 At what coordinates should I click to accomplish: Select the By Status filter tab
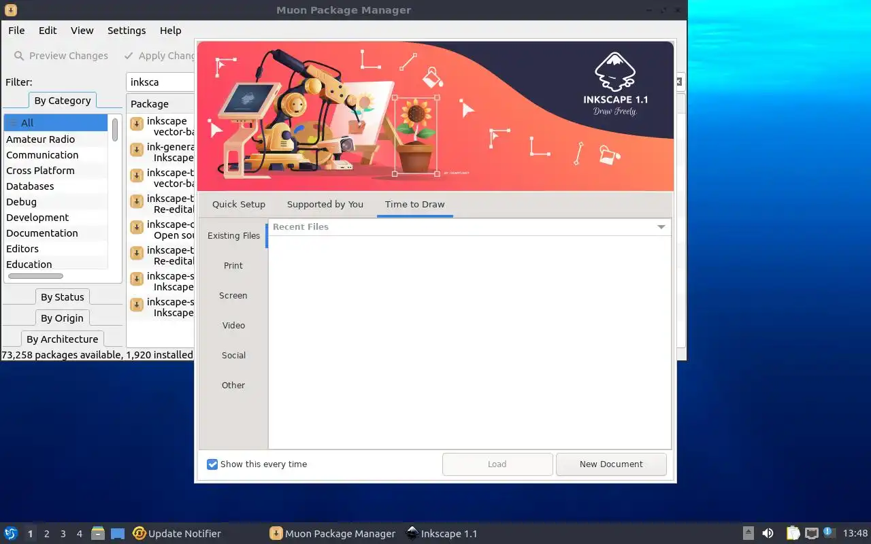click(x=63, y=297)
